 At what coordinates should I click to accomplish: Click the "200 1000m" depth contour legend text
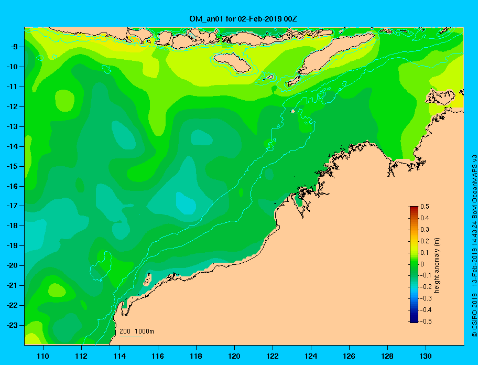click(x=137, y=331)
